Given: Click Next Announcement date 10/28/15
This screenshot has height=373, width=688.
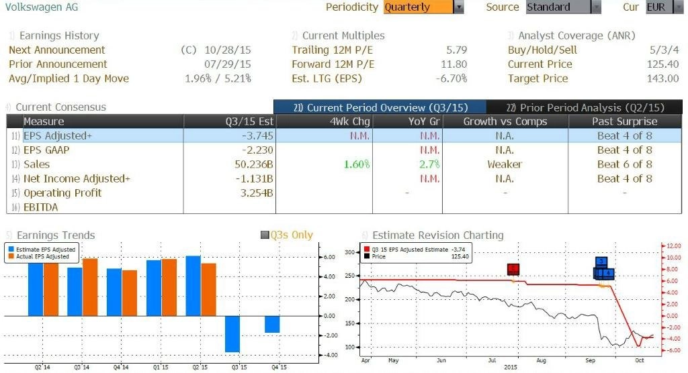Looking at the screenshot, I should (228, 50).
